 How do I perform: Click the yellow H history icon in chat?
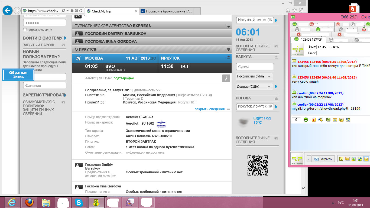pos(342,120)
